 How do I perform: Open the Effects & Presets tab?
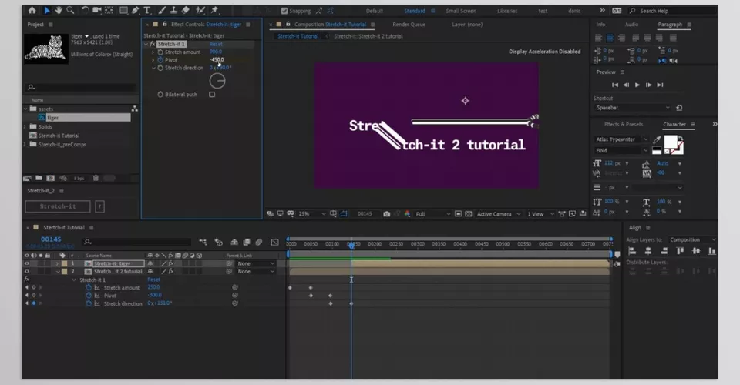(x=624, y=125)
